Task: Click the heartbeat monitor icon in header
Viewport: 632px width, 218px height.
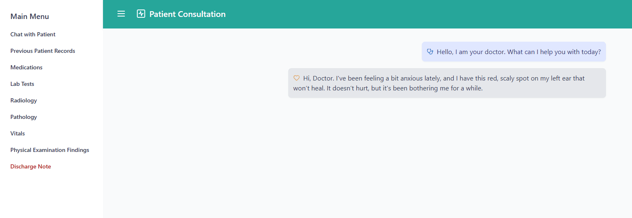Action: (141, 14)
